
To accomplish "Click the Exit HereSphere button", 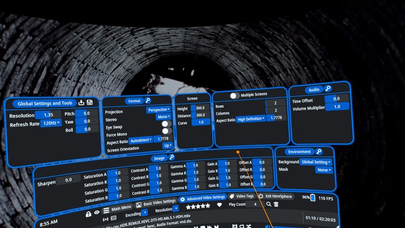I will (275, 196).
